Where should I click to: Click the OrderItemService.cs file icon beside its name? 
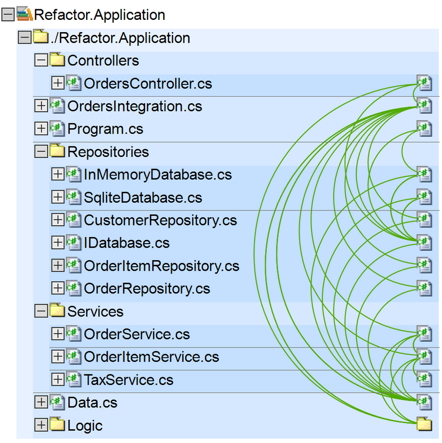(74, 356)
